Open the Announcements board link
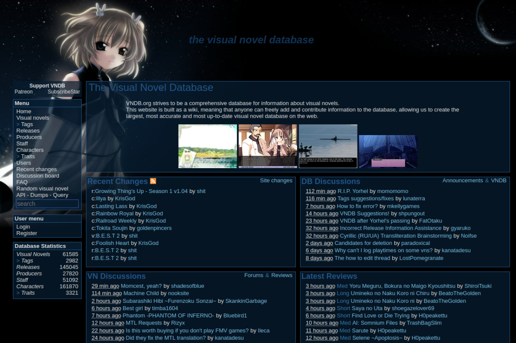Image resolution: width=516 pixels, height=343 pixels. click(x=463, y=181)
